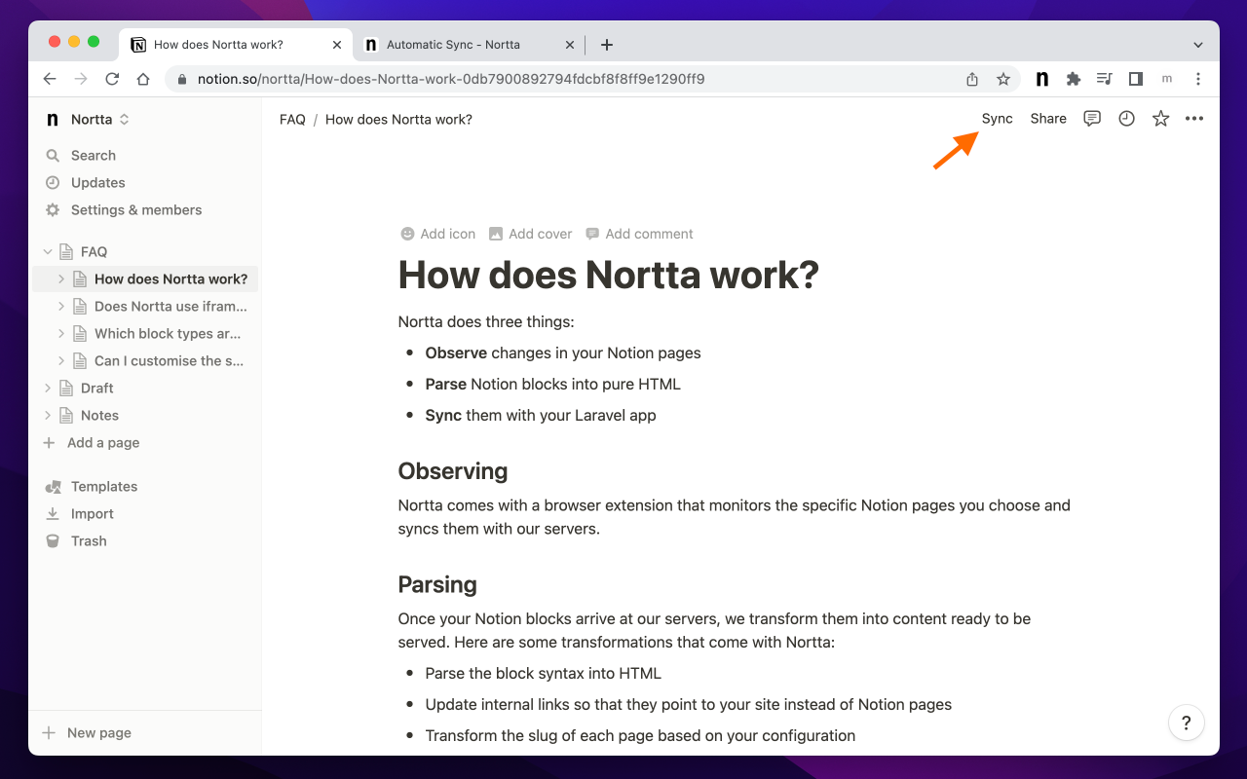The height and width of the screenshot is (779, 1247).
Task: Open the Chrome profile avatar
Action: 1166,79
